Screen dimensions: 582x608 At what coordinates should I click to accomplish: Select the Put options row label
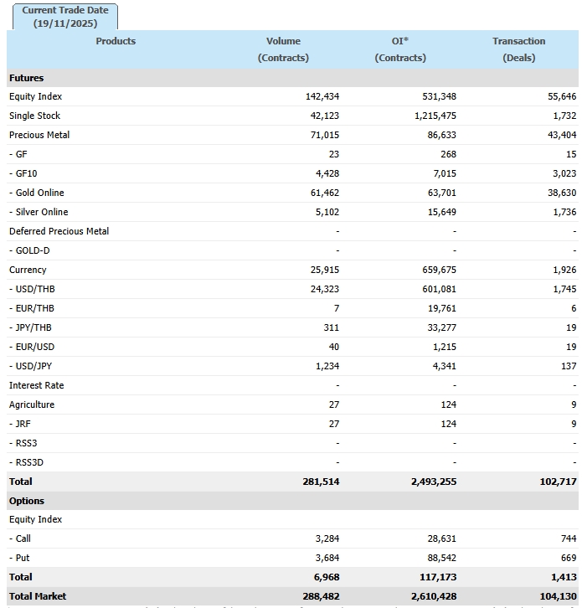coord(20,558)
